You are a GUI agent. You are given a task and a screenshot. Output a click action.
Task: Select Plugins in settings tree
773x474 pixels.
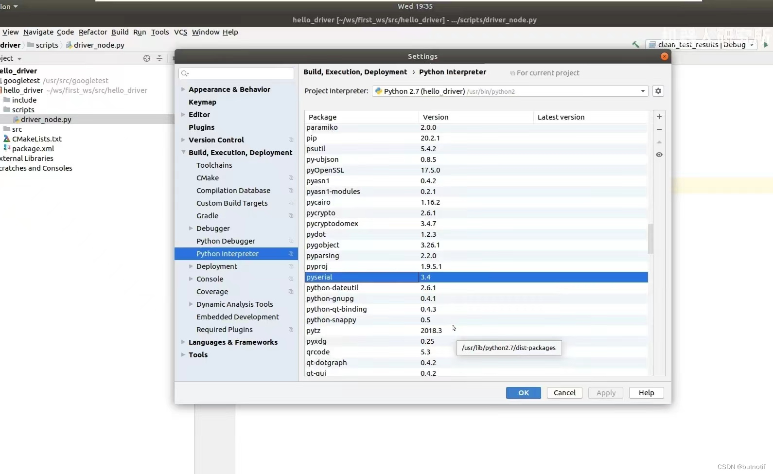pos(201,127)
